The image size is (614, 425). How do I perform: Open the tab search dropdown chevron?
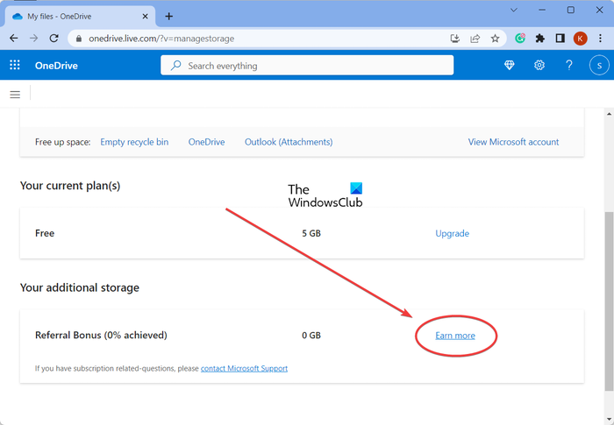514,11
